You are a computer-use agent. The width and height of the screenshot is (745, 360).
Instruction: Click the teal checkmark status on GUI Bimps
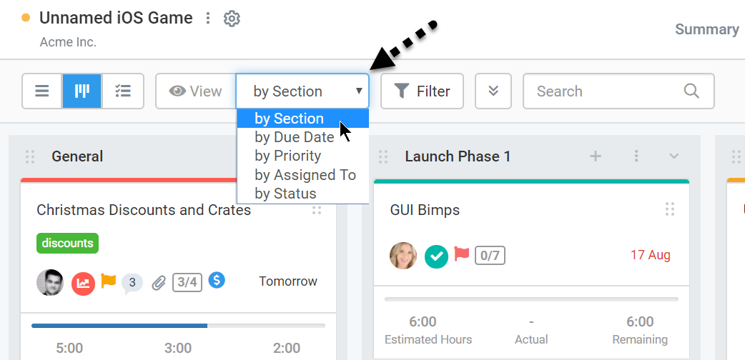click(436, 256)
